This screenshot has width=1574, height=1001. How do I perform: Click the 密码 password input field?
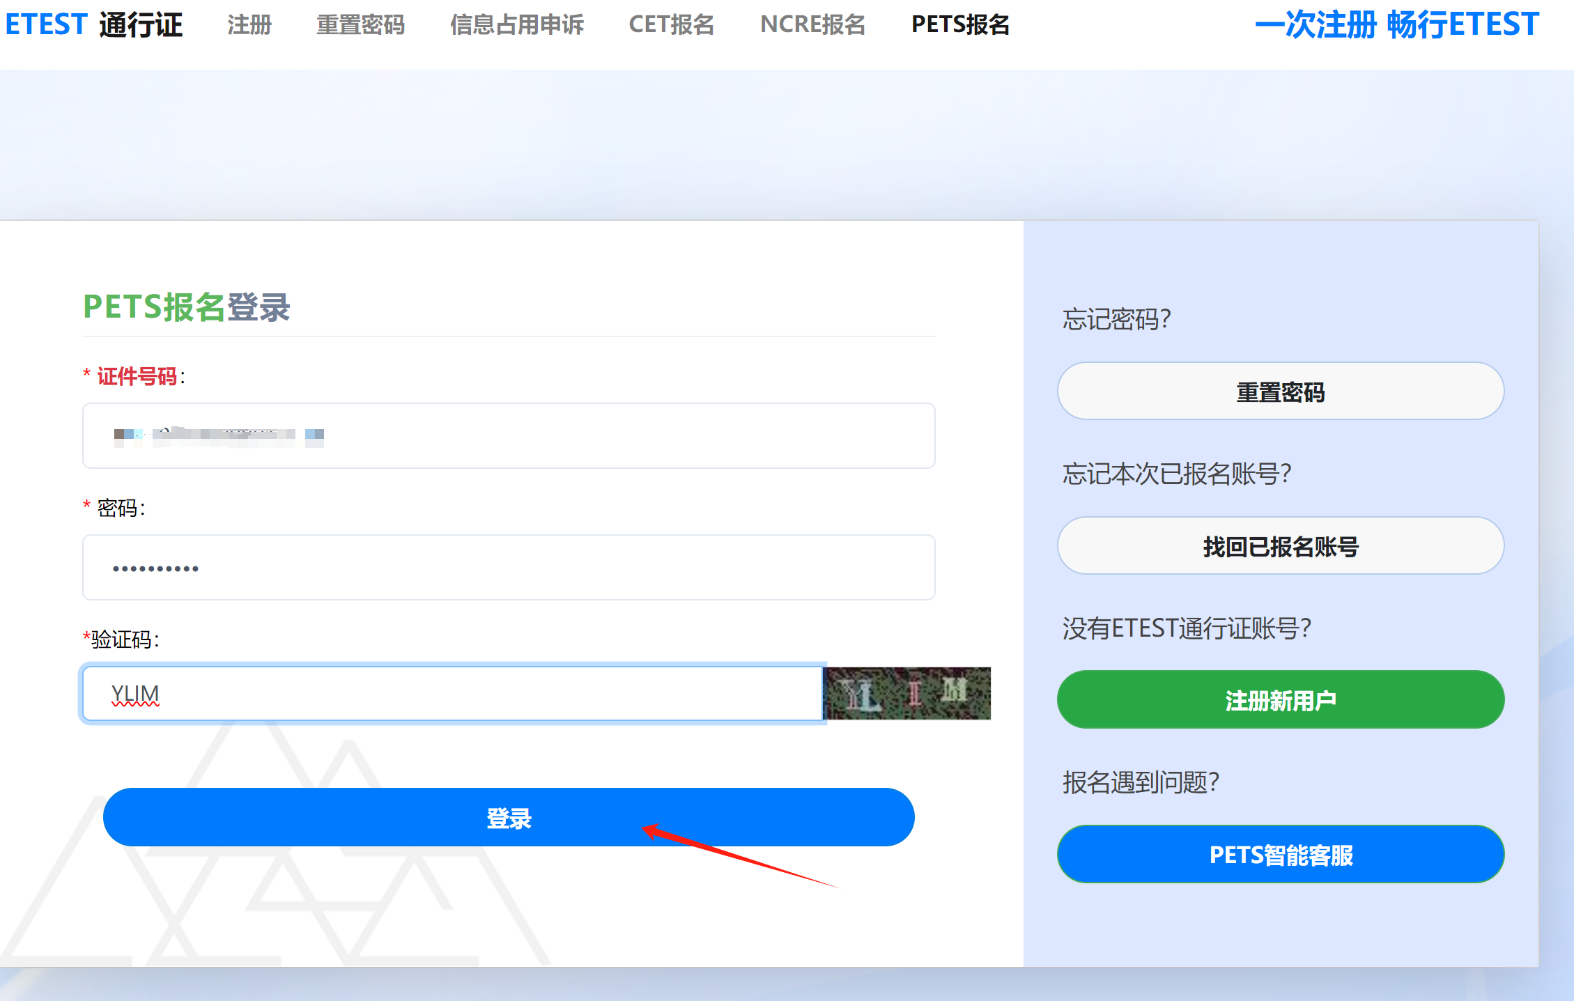[x=509, y=567]
